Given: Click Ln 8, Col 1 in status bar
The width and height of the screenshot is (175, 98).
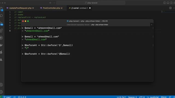Looking at the screenshot, I should pyautogui.click(x=121, y=97).
